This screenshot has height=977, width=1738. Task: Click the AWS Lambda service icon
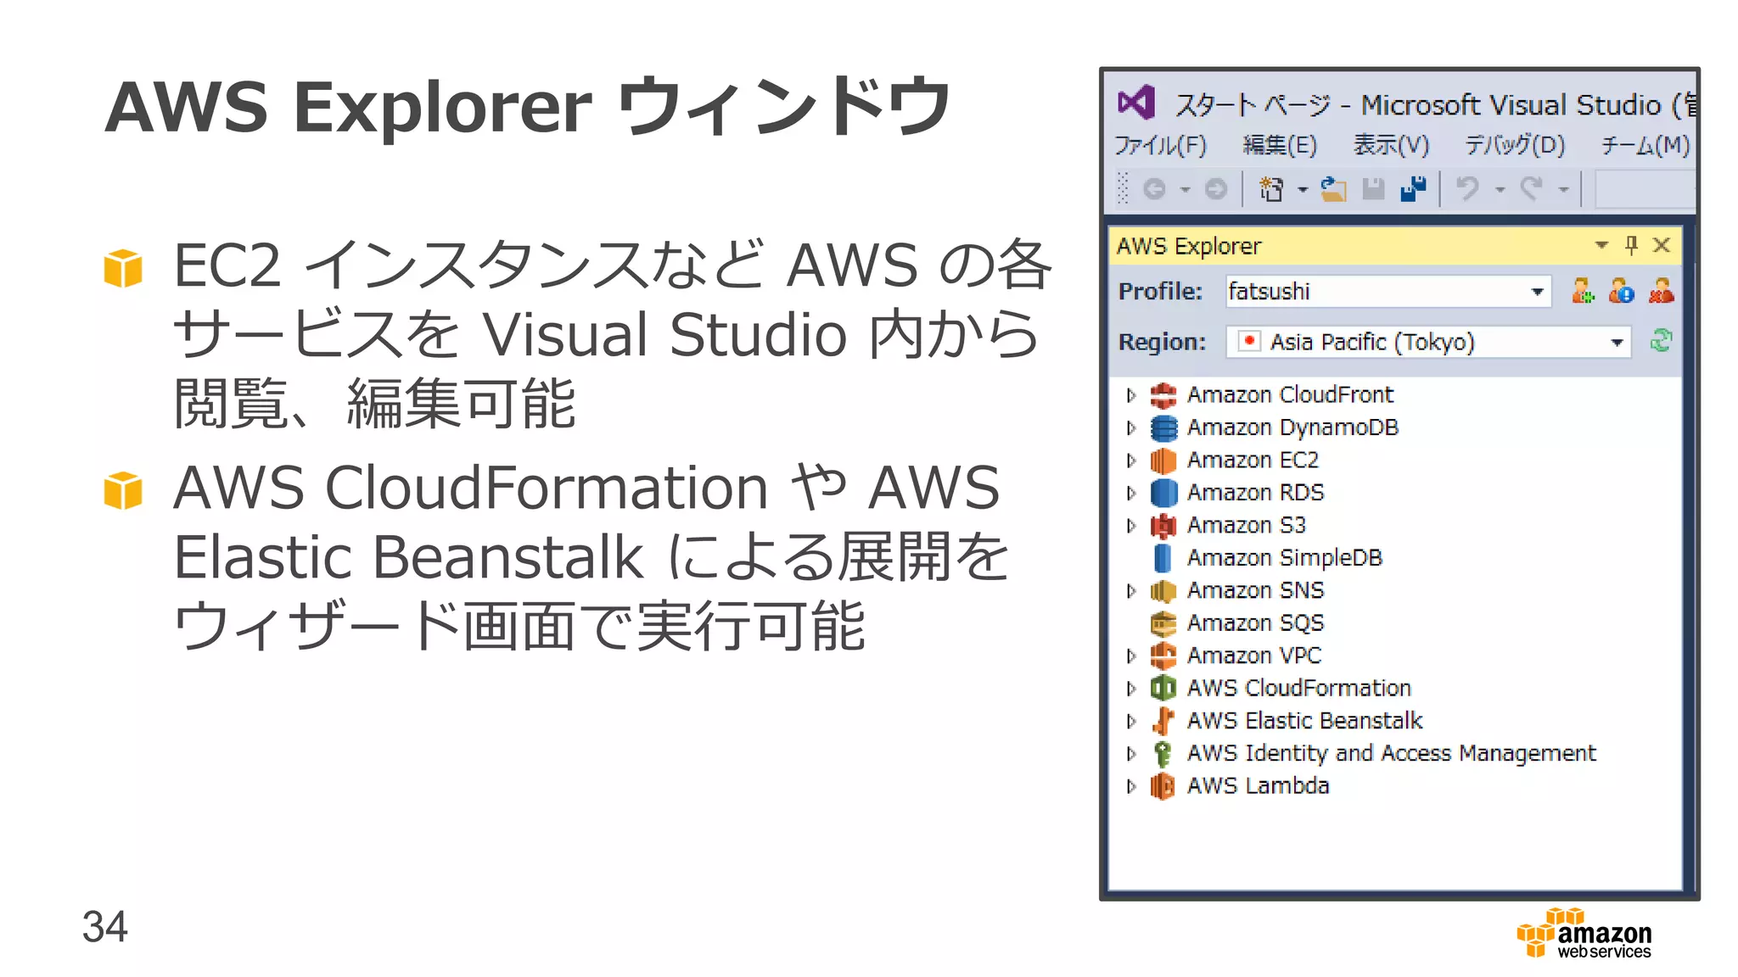pyautogui.click(x=1163, y=786)
